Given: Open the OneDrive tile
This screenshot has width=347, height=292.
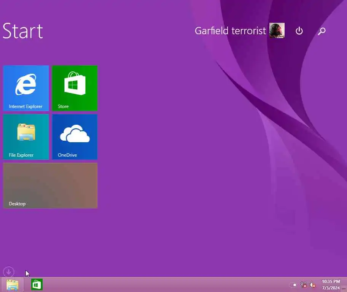Looking at the screenshot, I should click(75, 137).
